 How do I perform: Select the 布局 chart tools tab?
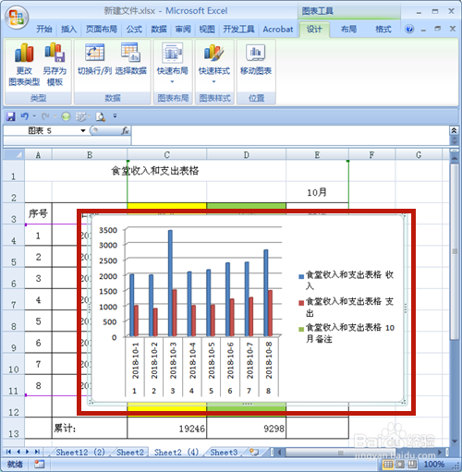coord(348,30)
